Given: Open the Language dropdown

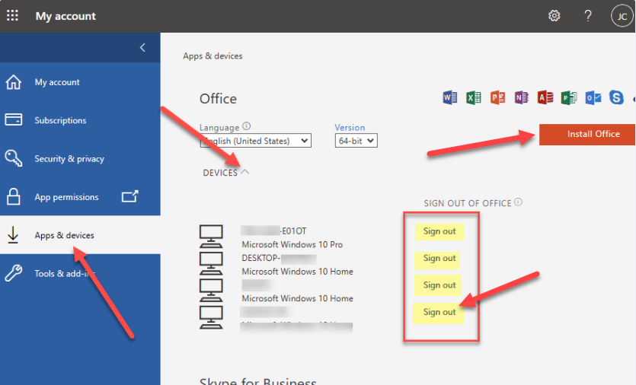Looking at the screenshot, I should point(255,141).
